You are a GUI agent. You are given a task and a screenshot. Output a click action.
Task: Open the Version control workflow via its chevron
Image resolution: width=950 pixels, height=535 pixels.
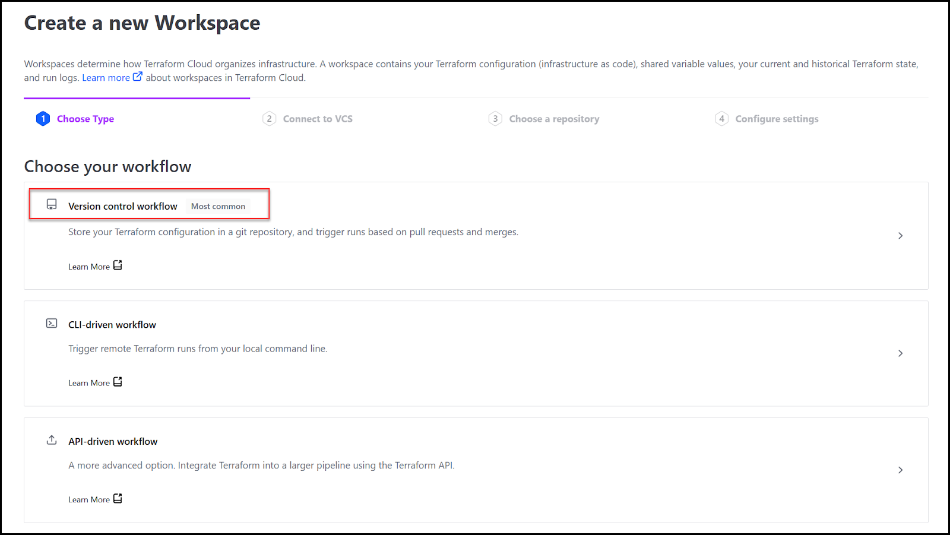[x=900, y=236]
